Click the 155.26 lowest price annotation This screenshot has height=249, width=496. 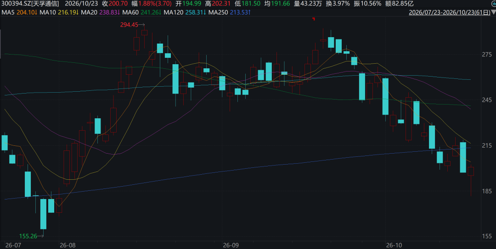pos(28,236)
